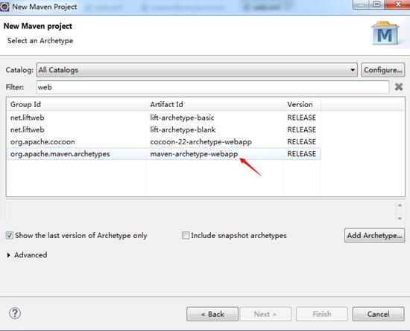
Task: Select the cocoon-22-archetype-webapp row
Action: coord(164,141)
